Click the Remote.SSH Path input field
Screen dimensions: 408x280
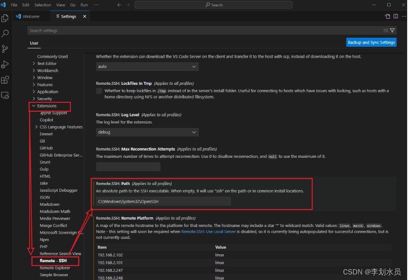(163, 202)
